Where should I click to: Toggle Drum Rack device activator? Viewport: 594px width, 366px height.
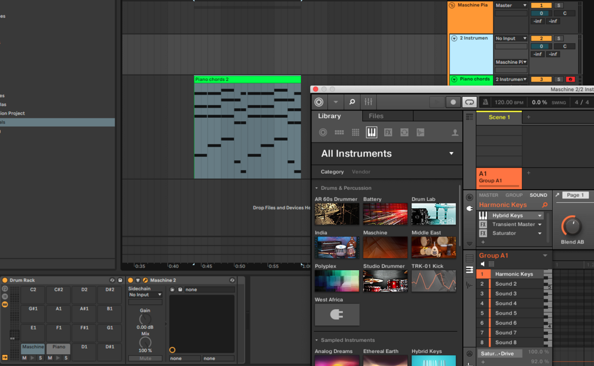(5, 280)
